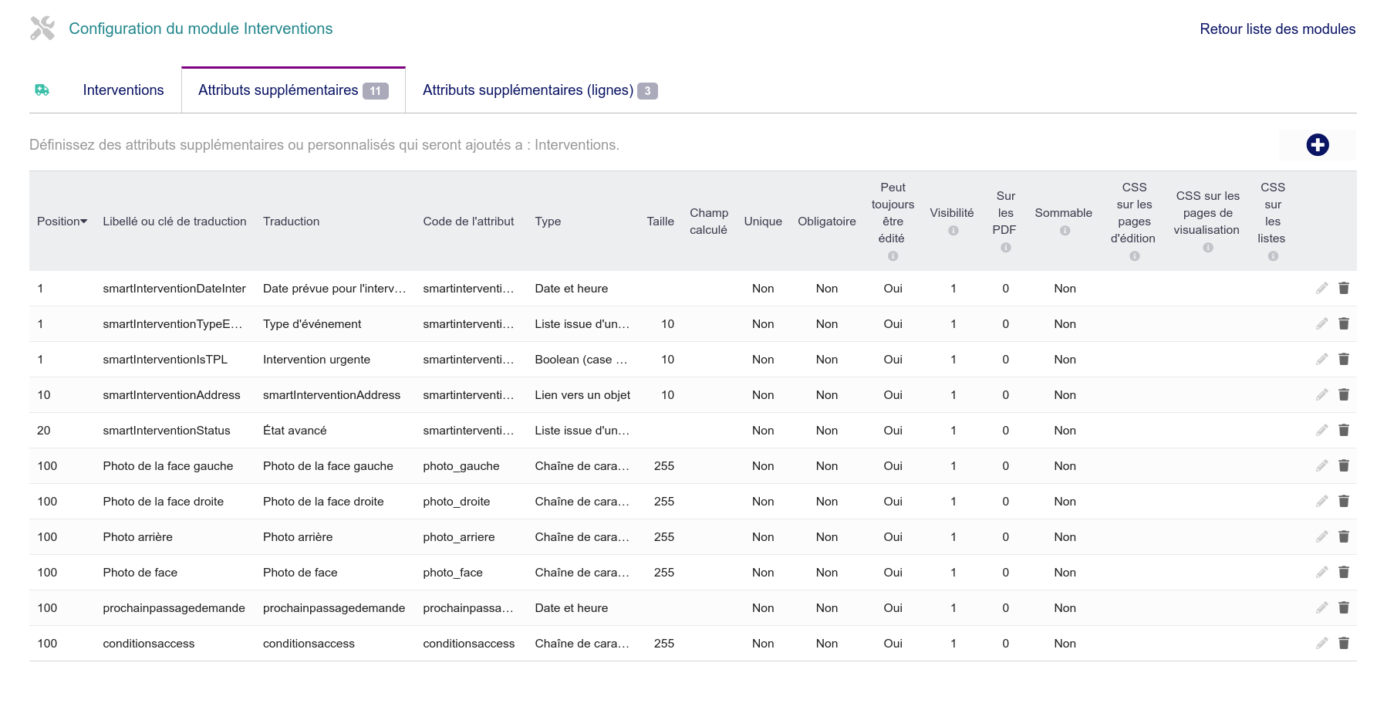Switch to the Interventions tab
Image resolution: width=1377 pixels, height=727 pixels.
click(x=123, y=90)
